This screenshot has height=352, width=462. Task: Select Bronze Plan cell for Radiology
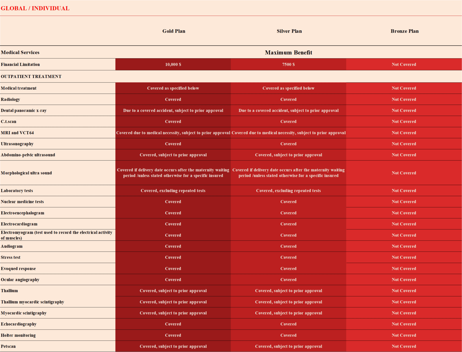pos(404,100)
